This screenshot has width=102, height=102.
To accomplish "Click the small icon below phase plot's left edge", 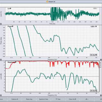I will (x=1, y=60).
